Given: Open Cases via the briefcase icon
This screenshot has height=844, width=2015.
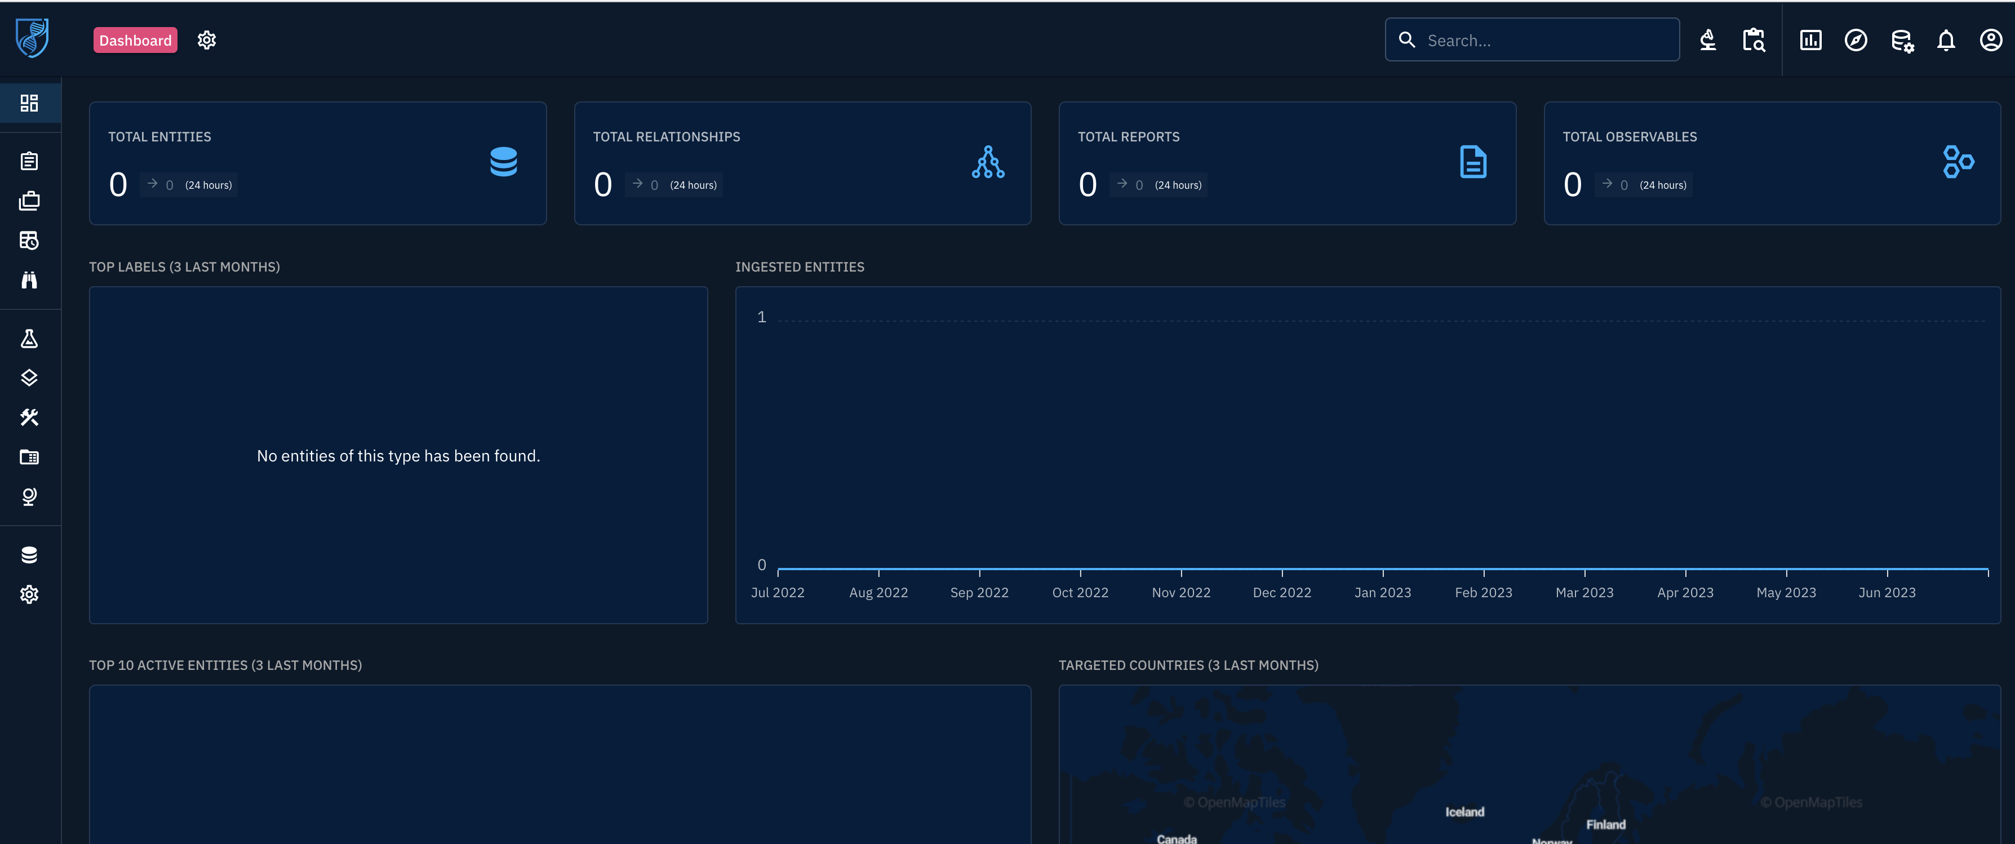Looking at the screenshot, I should coord(30,200).
